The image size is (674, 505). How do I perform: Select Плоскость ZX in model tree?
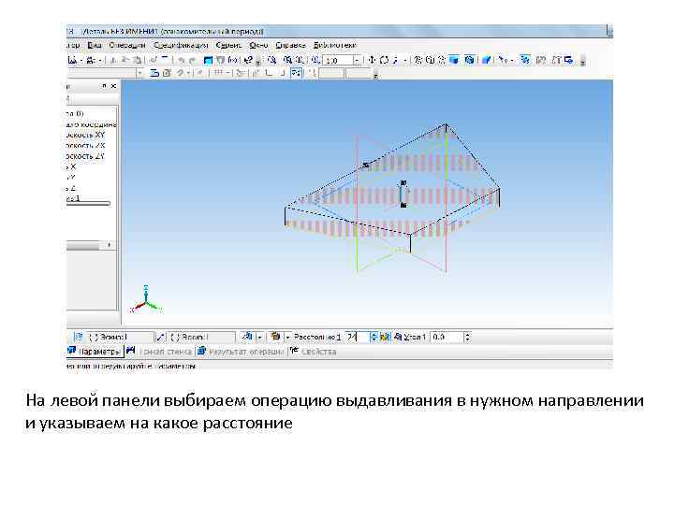(x=85, y=146)
